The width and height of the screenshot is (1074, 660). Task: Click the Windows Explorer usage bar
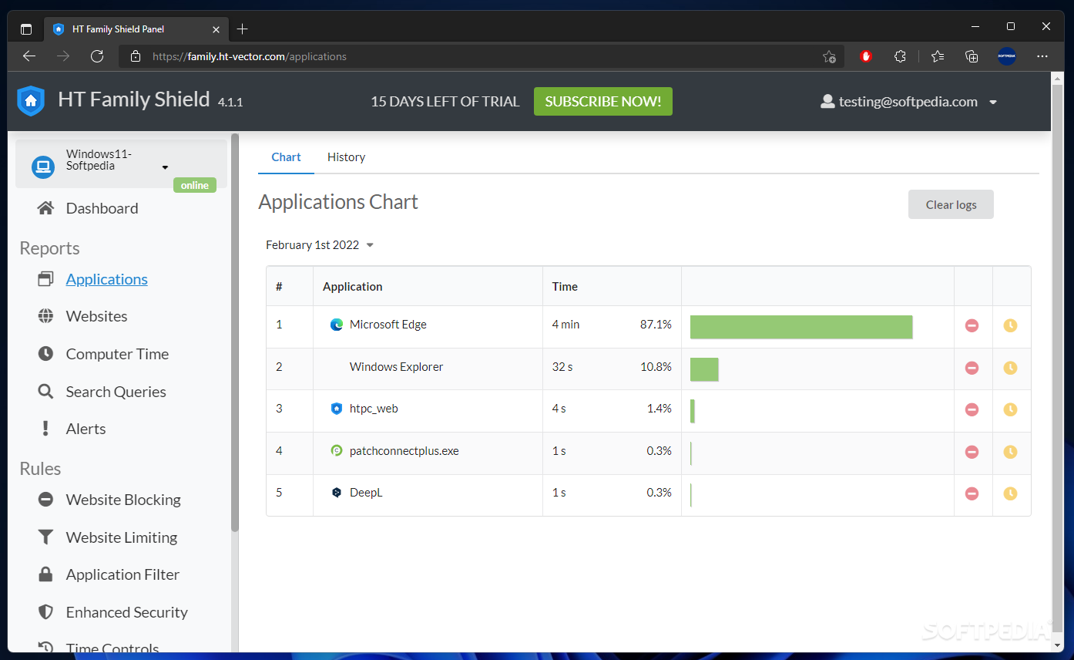click(704, 369)
